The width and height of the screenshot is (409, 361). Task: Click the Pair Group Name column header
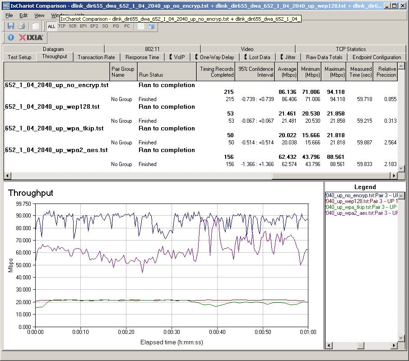123,72
